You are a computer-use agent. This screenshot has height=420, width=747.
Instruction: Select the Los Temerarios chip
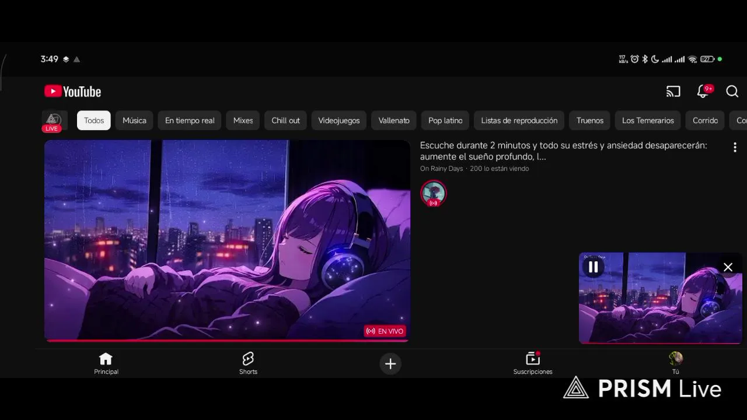[x=648, y=120]
